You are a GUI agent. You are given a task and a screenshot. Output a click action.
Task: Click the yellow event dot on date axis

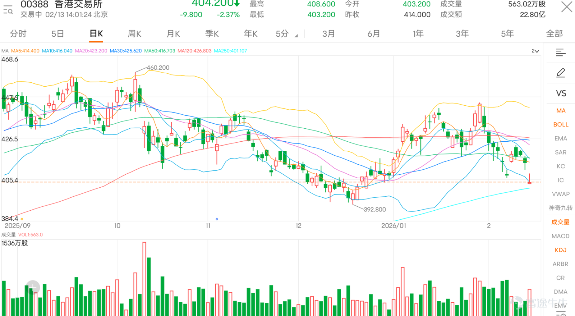(22, 219)
